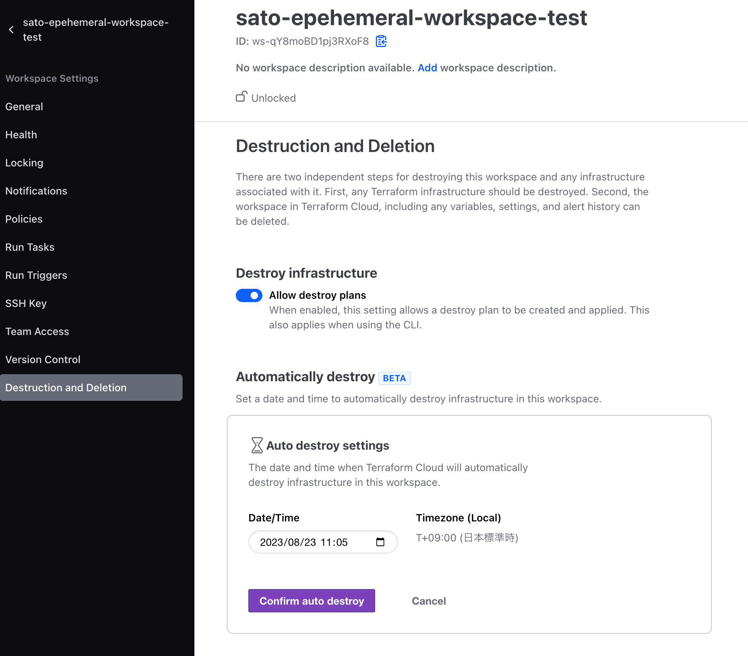Disable the Allow destroy plans toggle
The width and height of the screenshot is (748, 656).
click(x=249, y=295)
